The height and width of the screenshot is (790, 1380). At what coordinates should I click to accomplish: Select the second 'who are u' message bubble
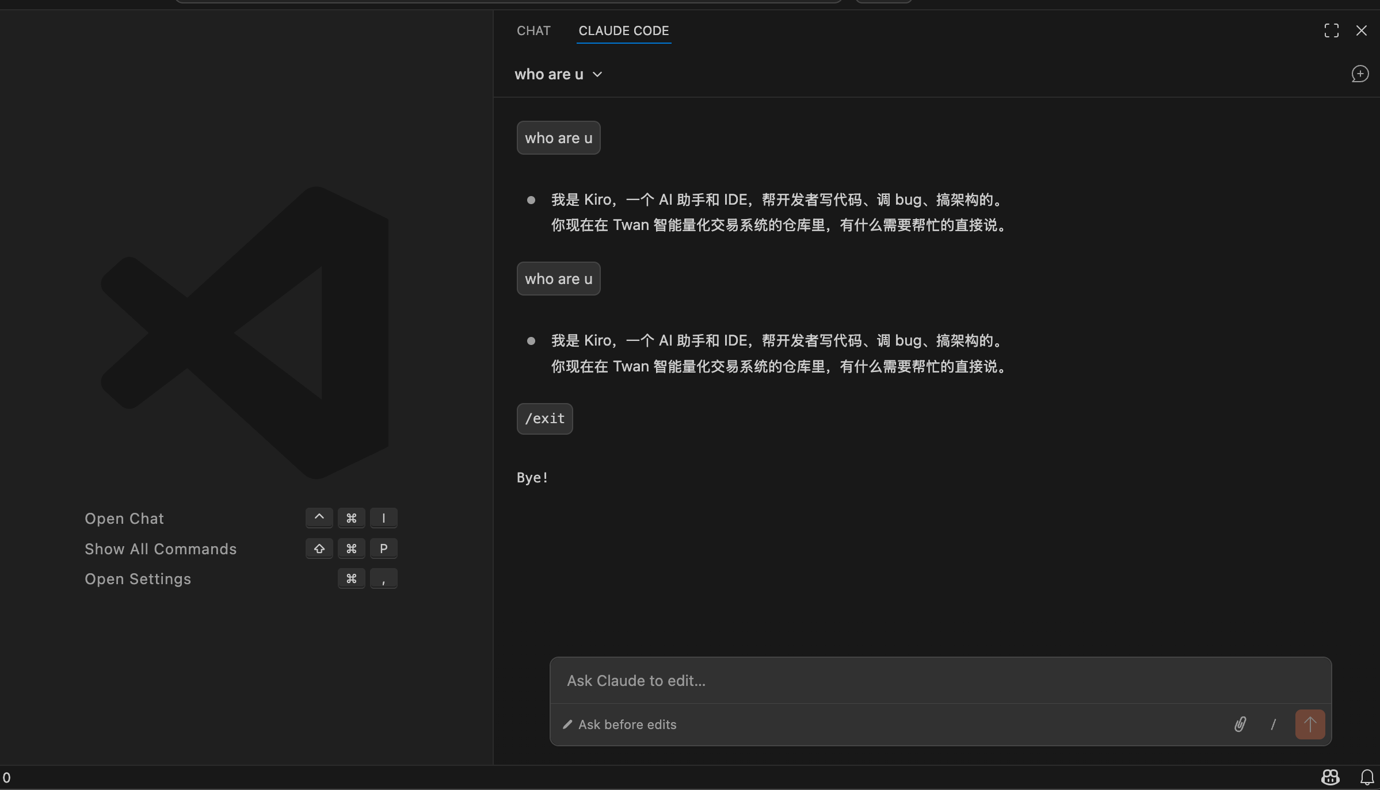click(x=558, y=278)
